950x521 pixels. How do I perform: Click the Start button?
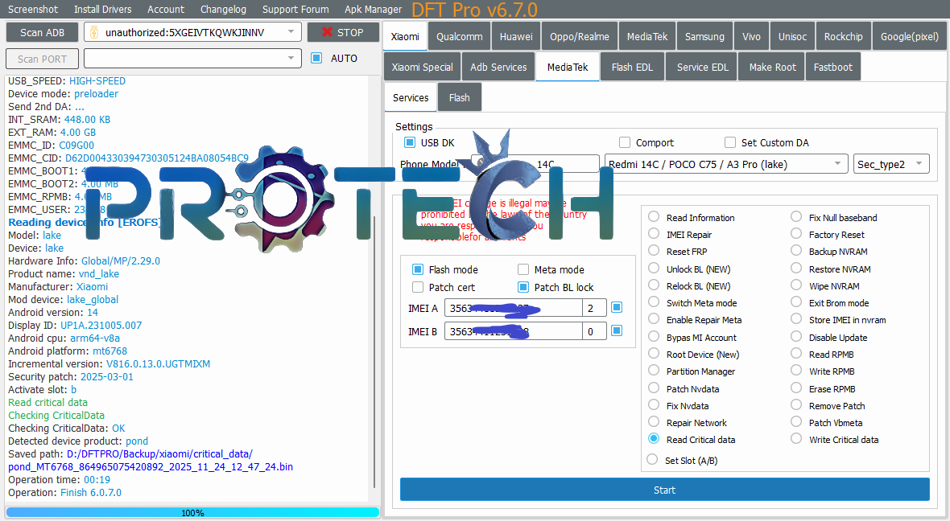(x=665, y=490)
